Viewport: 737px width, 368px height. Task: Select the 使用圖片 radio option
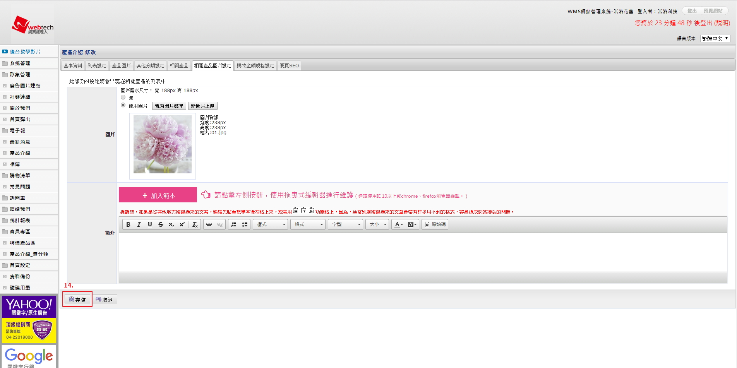click(123, 105)
